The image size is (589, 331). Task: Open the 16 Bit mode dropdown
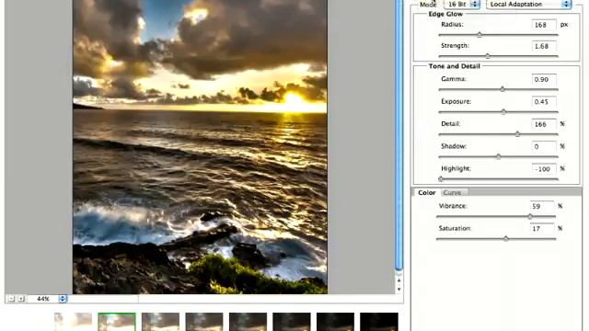pyautogui.click(x=462, y=4)
